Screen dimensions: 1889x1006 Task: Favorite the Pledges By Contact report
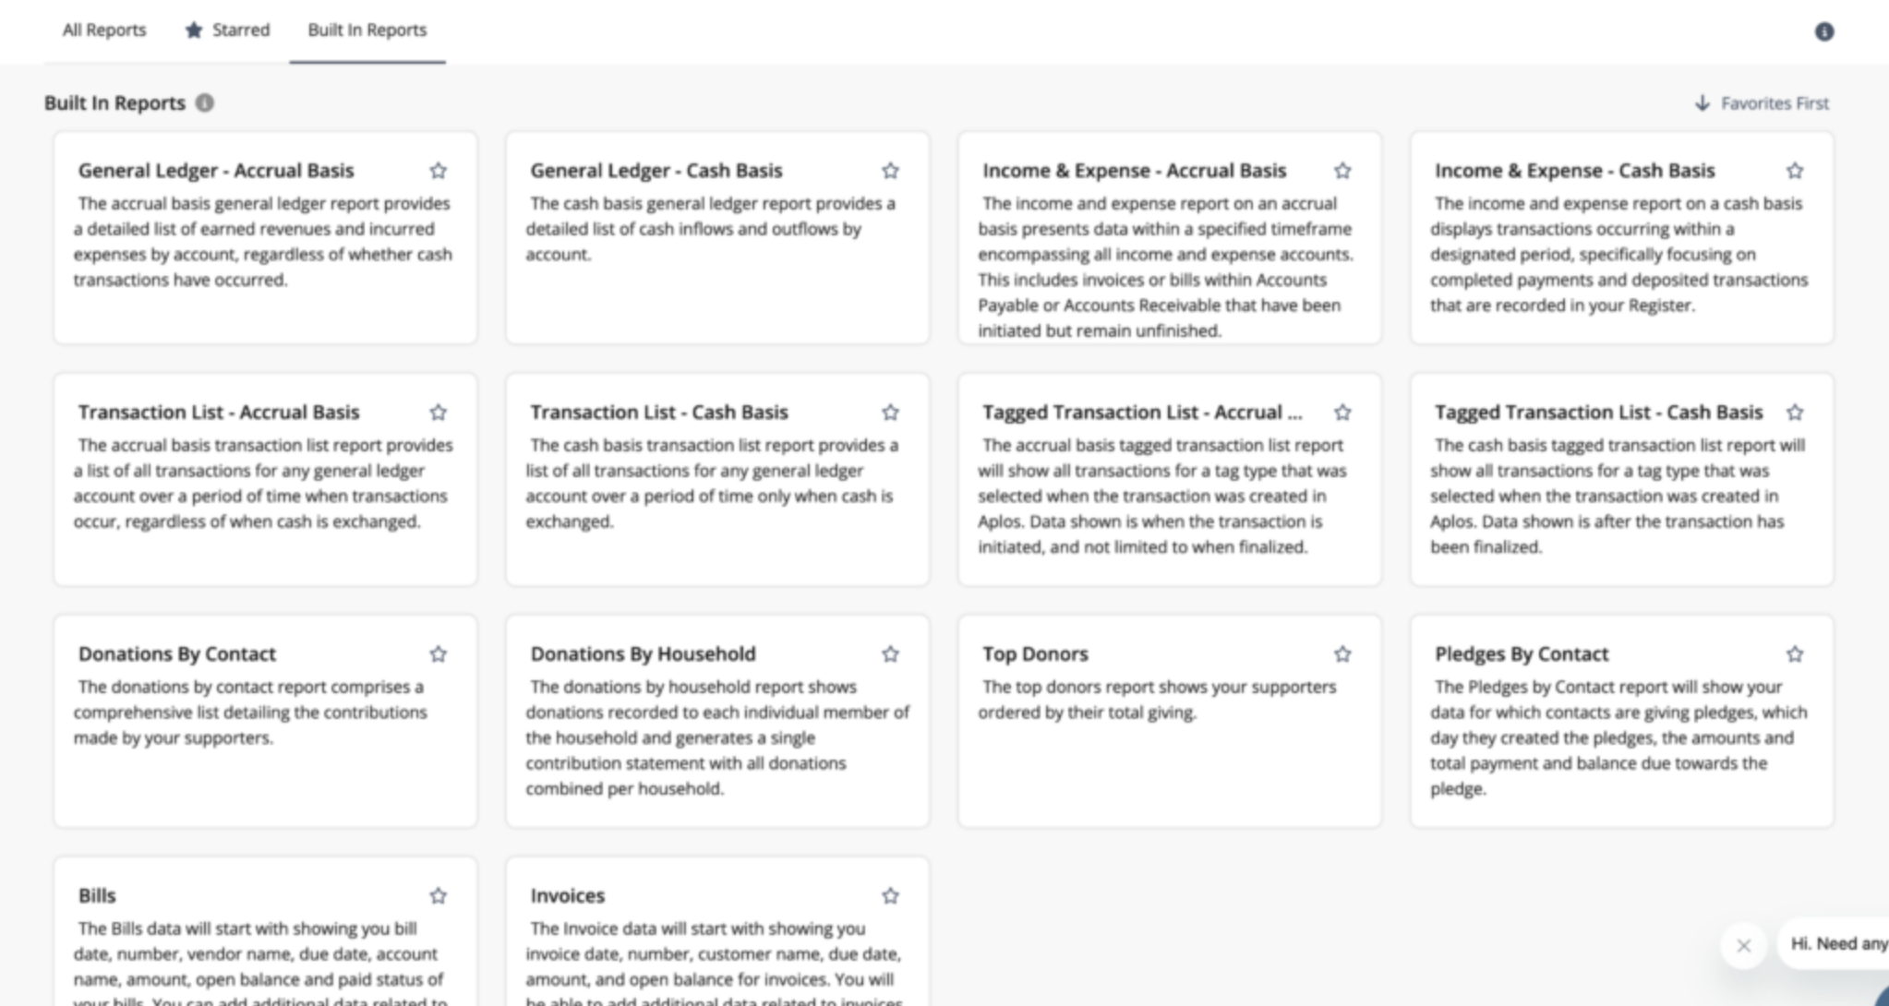click(1795, 654)
